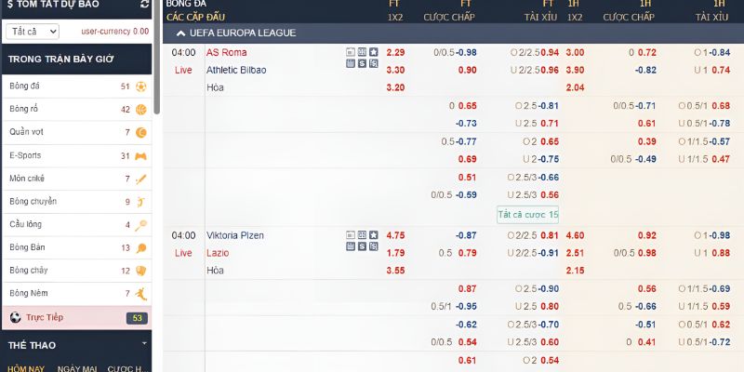The width and height of the screenshot is (744, 372).
Task: Click the tennis ball icon beside Quần vợt
Action: click(x=141, y=132)
